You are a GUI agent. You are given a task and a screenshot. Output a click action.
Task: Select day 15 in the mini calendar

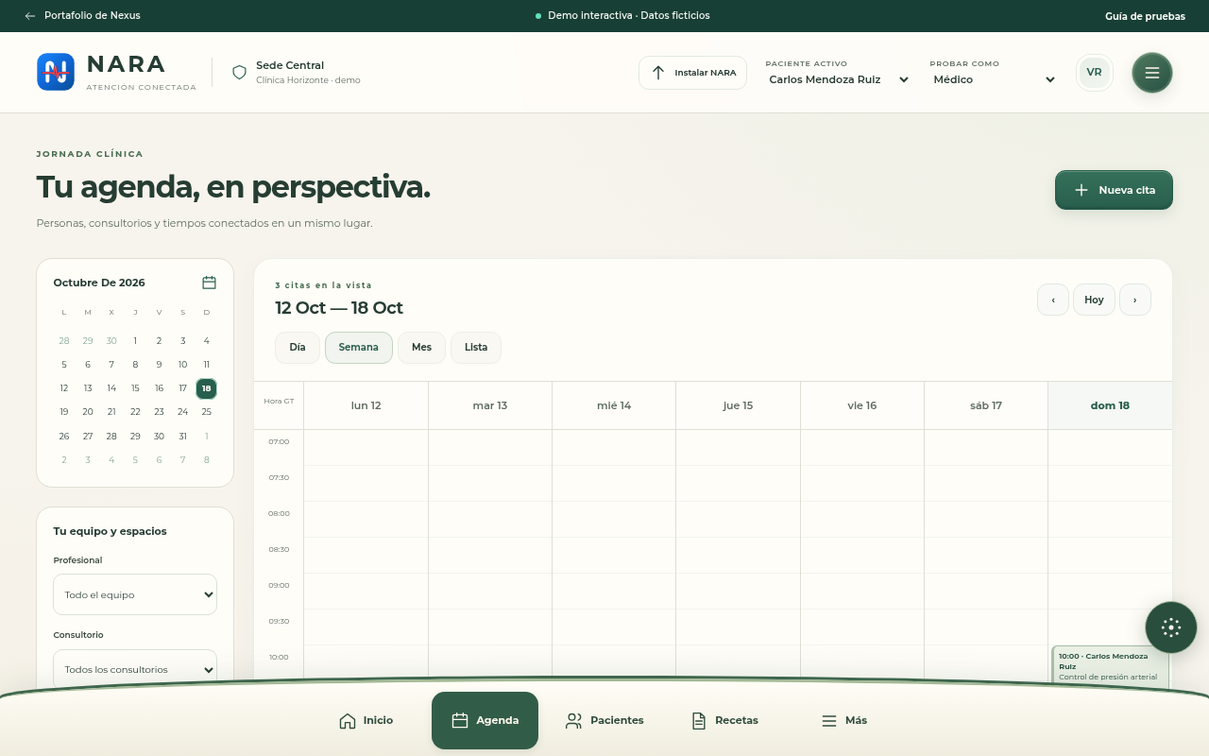135,388
